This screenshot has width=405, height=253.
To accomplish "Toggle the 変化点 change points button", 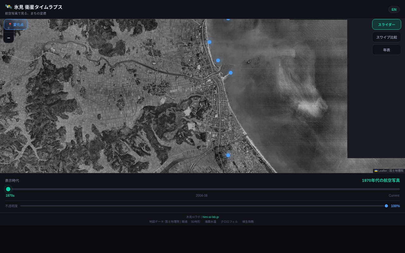I will coord(16,25).
